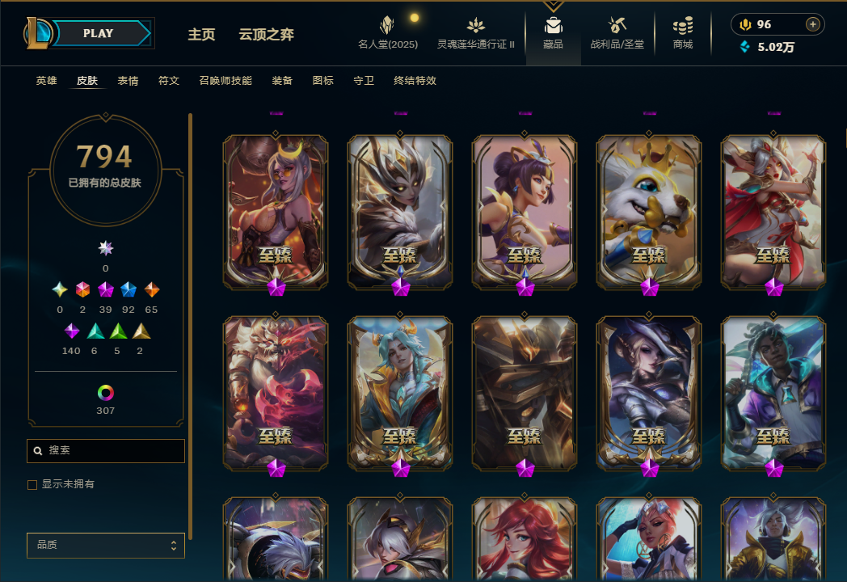
Task: Expand the 品质 sort dropdown
Action: tap(106, 546)
